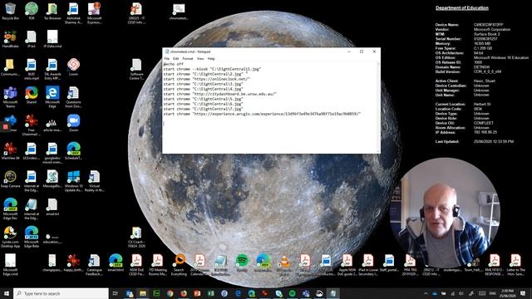This screenshot has height=299, width=532.
Task: Click the arcgis experience URL line
Action: point(262,114)
